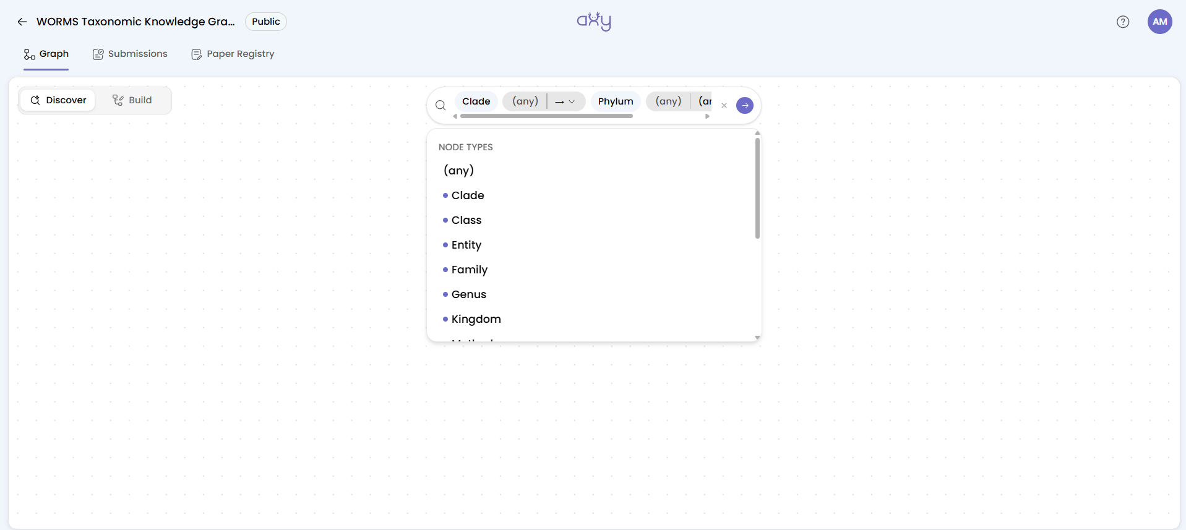Click left scroll arrow of query bar

pyautogui.click(x=455, y=116)
